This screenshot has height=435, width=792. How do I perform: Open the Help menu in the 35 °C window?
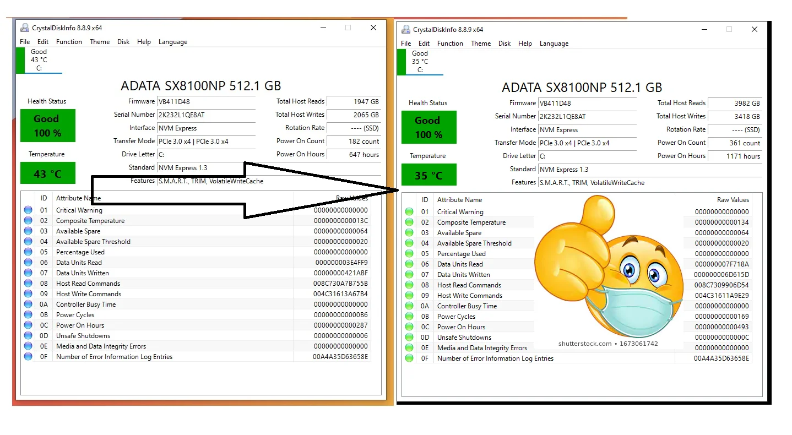pos(525,44)
